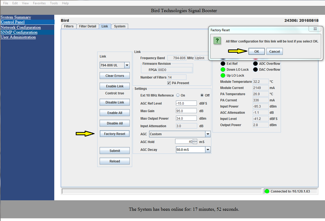The width and height of the screenshot is (325, 221).
Task: Click the ADC Overflow status indicator
Action: point(255,64)
